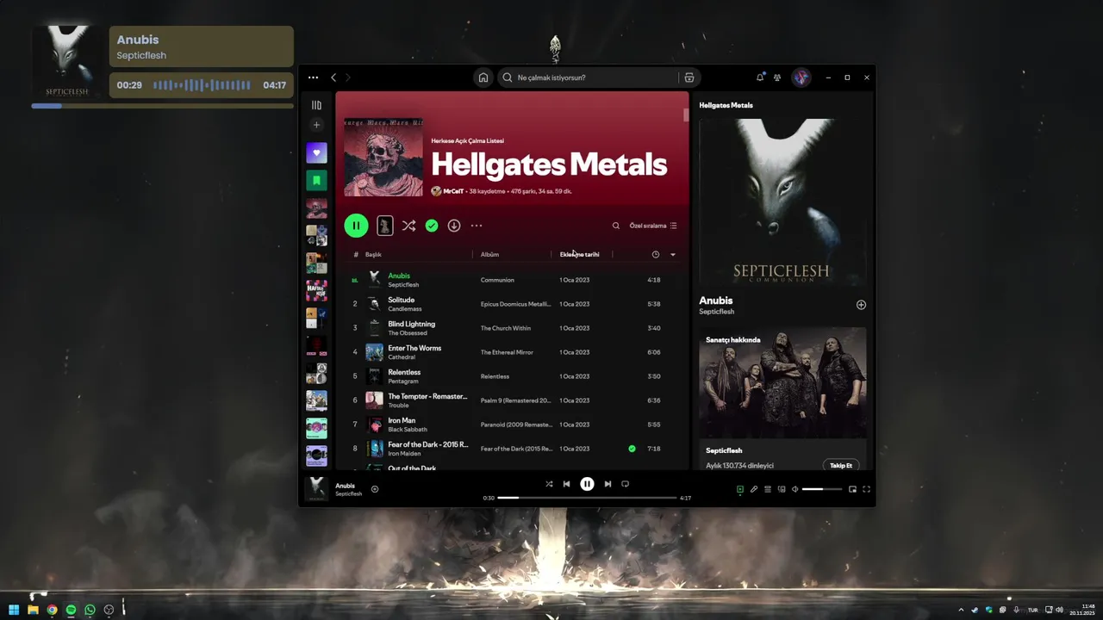
Task: Toggle the saved-to-library green checkmark
Action: coord(432,226)
